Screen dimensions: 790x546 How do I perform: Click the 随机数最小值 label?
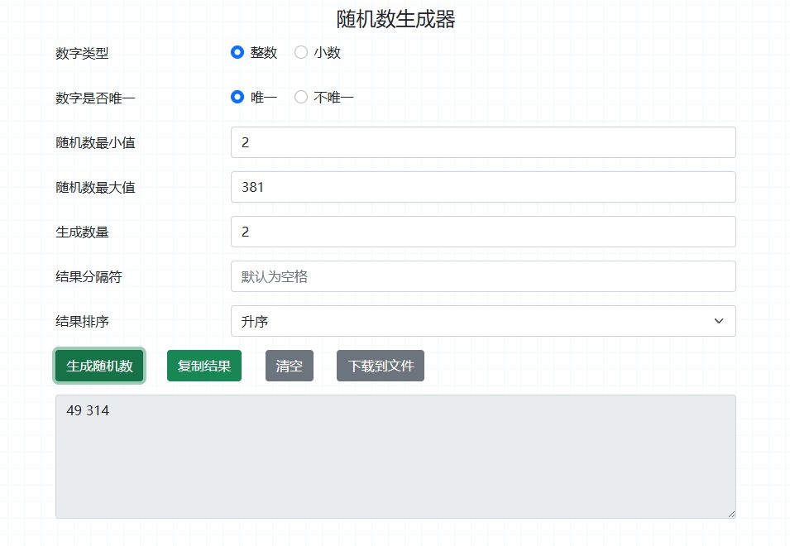coord(95,142)
